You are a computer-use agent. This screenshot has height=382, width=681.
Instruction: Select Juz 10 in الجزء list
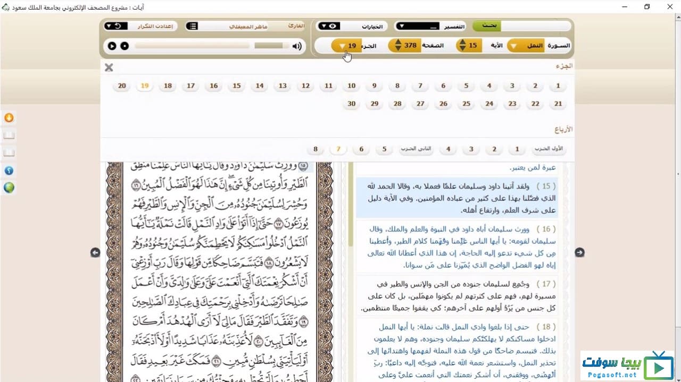pyautogui.click(x=351, y=86)
